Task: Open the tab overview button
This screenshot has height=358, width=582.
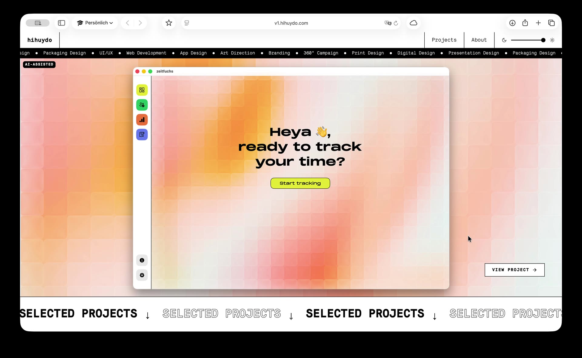Action: [551, 23]
